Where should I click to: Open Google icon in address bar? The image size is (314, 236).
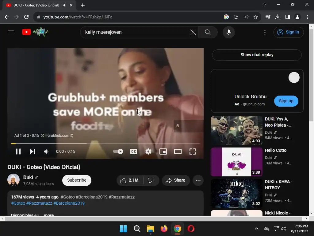point(226,17)
